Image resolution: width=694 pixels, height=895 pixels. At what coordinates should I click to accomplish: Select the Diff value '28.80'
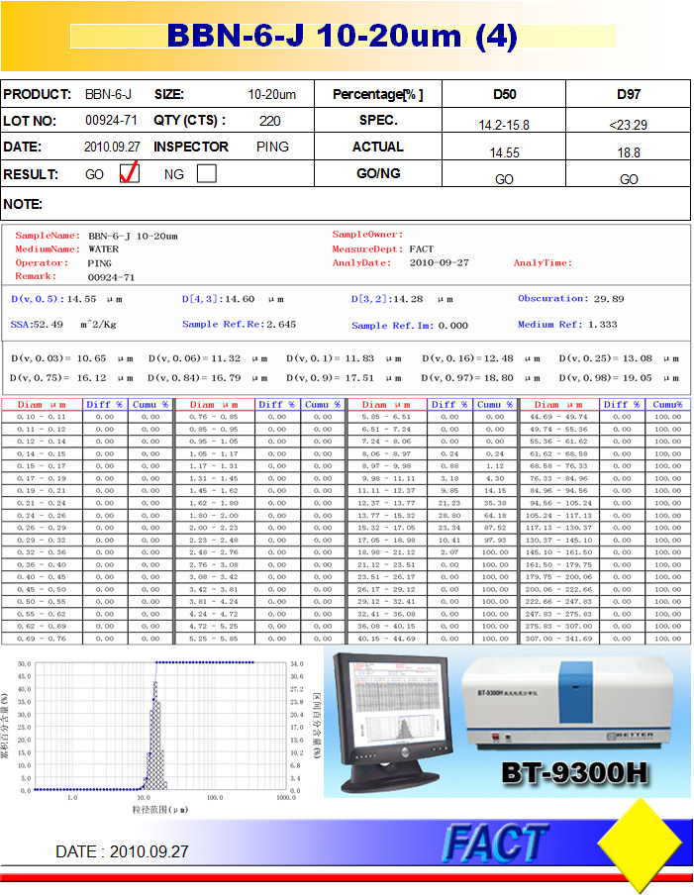(449, 516)
